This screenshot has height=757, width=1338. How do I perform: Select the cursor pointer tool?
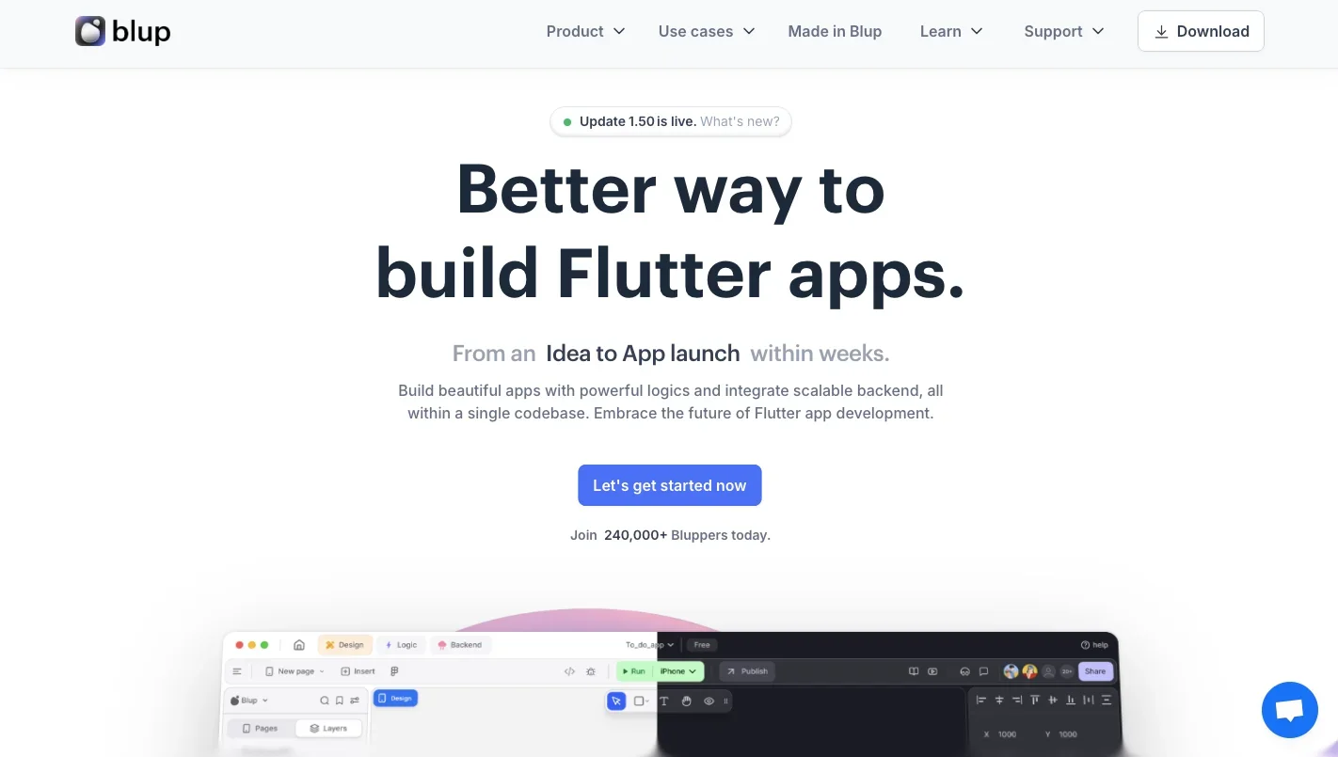pyautogui.click(x=616, y=701)
